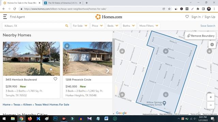
Task: Switch to The 50 States of America tab
Action: coord(63,3)
